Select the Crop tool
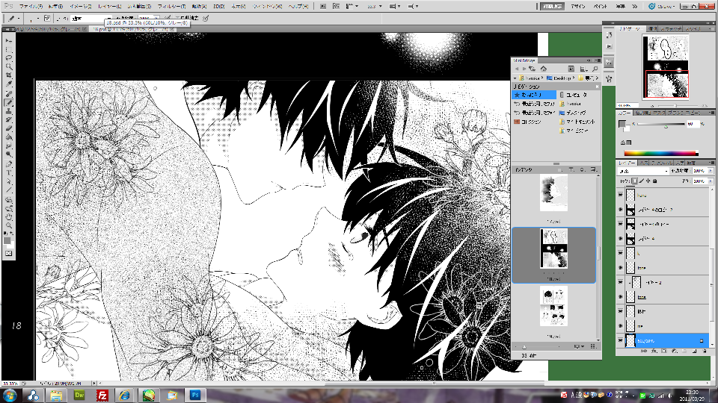 pyautogui.click(x=9, y=76)
